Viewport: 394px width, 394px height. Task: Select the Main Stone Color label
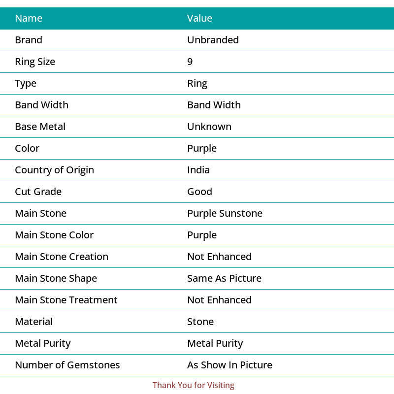[x=54, y=235]
